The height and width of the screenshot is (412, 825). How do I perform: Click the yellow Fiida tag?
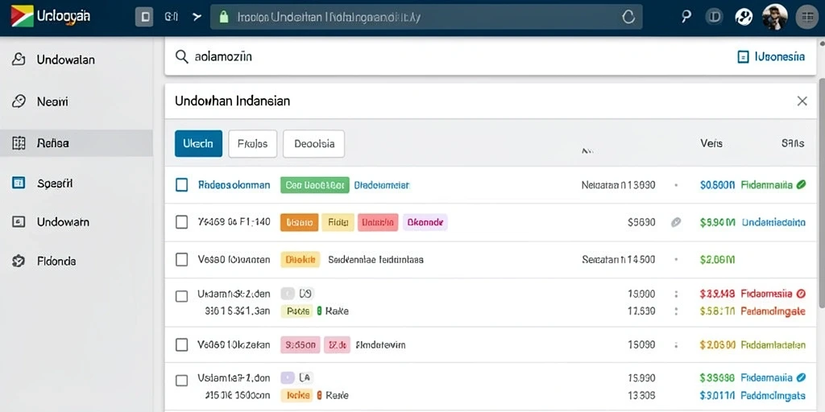[x=338, y=222]
